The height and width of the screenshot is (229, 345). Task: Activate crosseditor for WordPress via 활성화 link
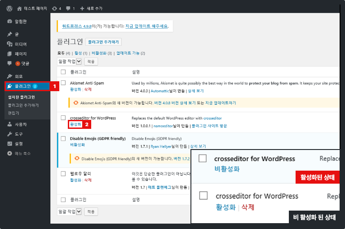tap(75, 124)
